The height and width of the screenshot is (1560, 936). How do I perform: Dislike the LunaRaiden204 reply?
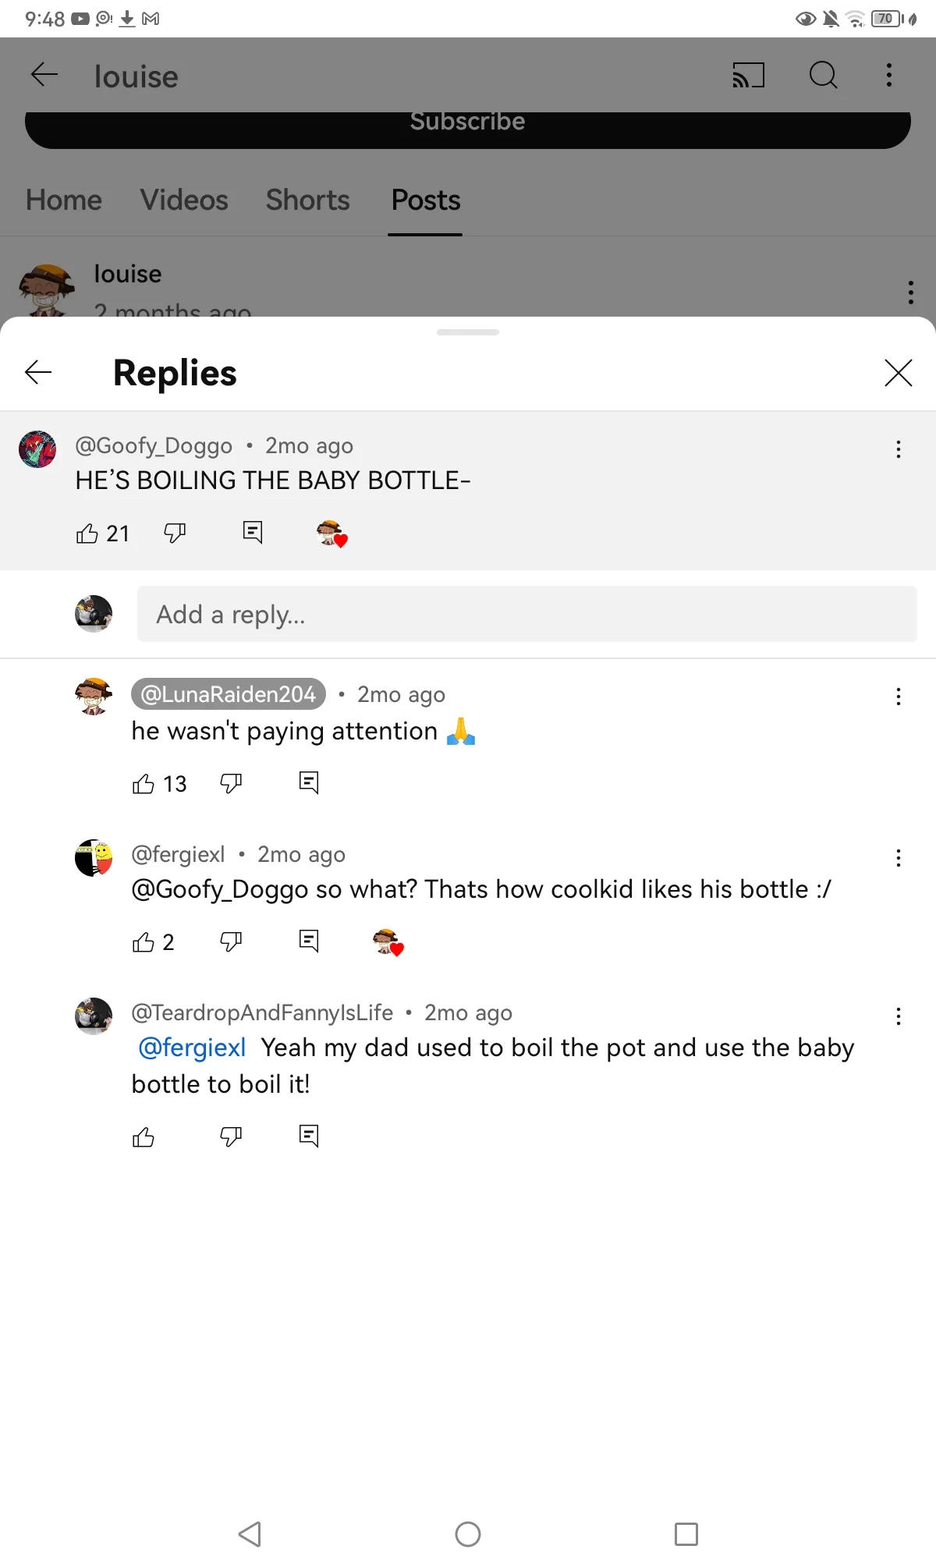click(x=231, y=782)
